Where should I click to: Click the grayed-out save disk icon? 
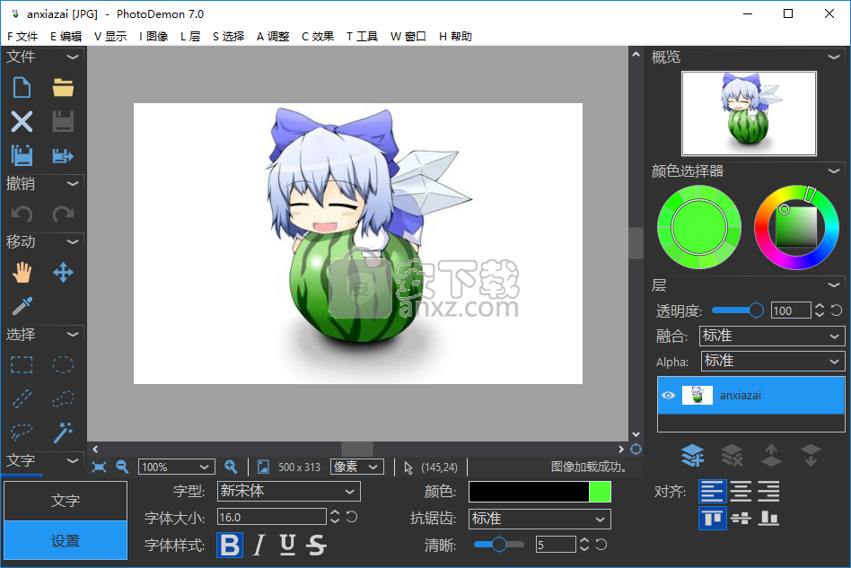[63, 121]
